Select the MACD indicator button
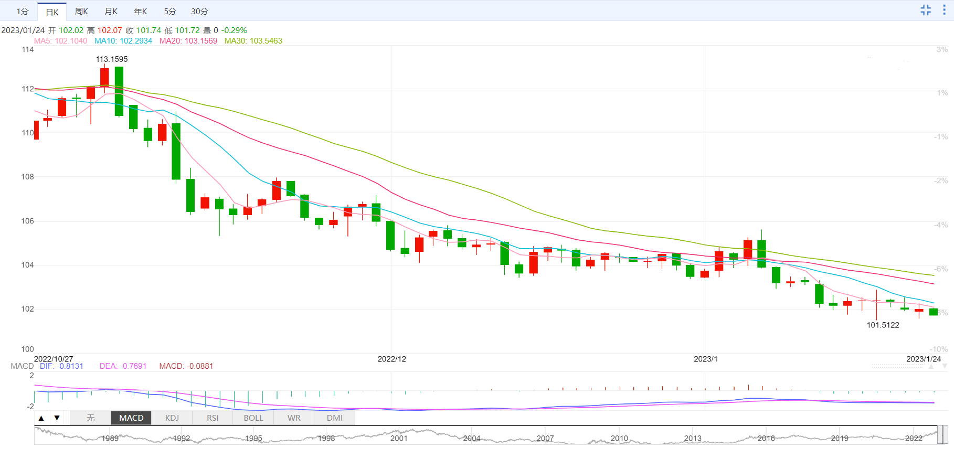Screen dimensions: 954x458 click(131, 418)
